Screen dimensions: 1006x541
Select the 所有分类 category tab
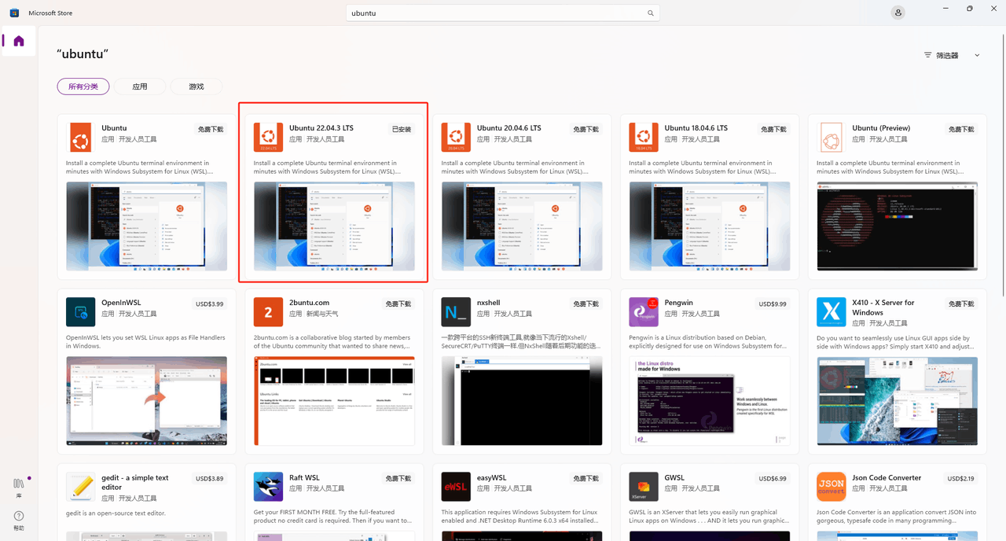(83, 86)
